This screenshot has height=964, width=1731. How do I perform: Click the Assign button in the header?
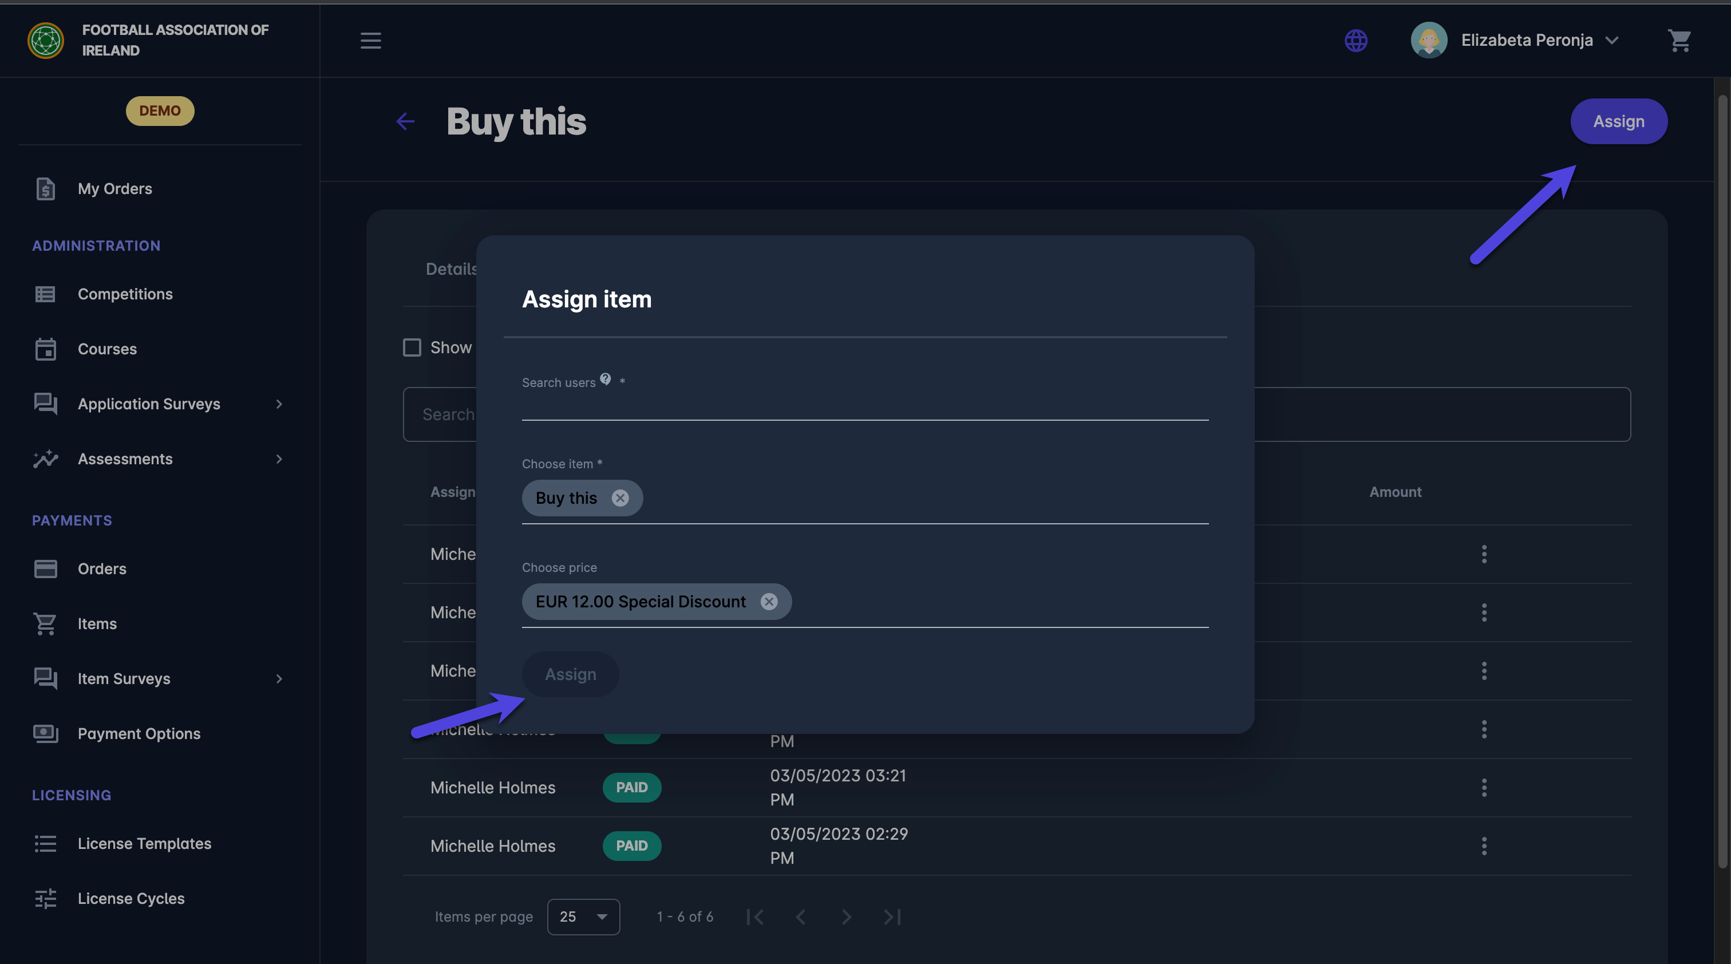tap(1618, 121)
